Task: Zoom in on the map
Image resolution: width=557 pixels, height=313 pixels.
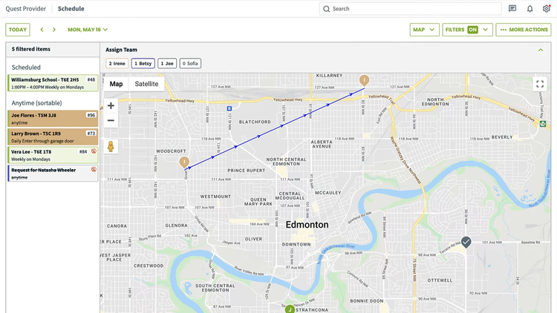Action: pos(111,105)
